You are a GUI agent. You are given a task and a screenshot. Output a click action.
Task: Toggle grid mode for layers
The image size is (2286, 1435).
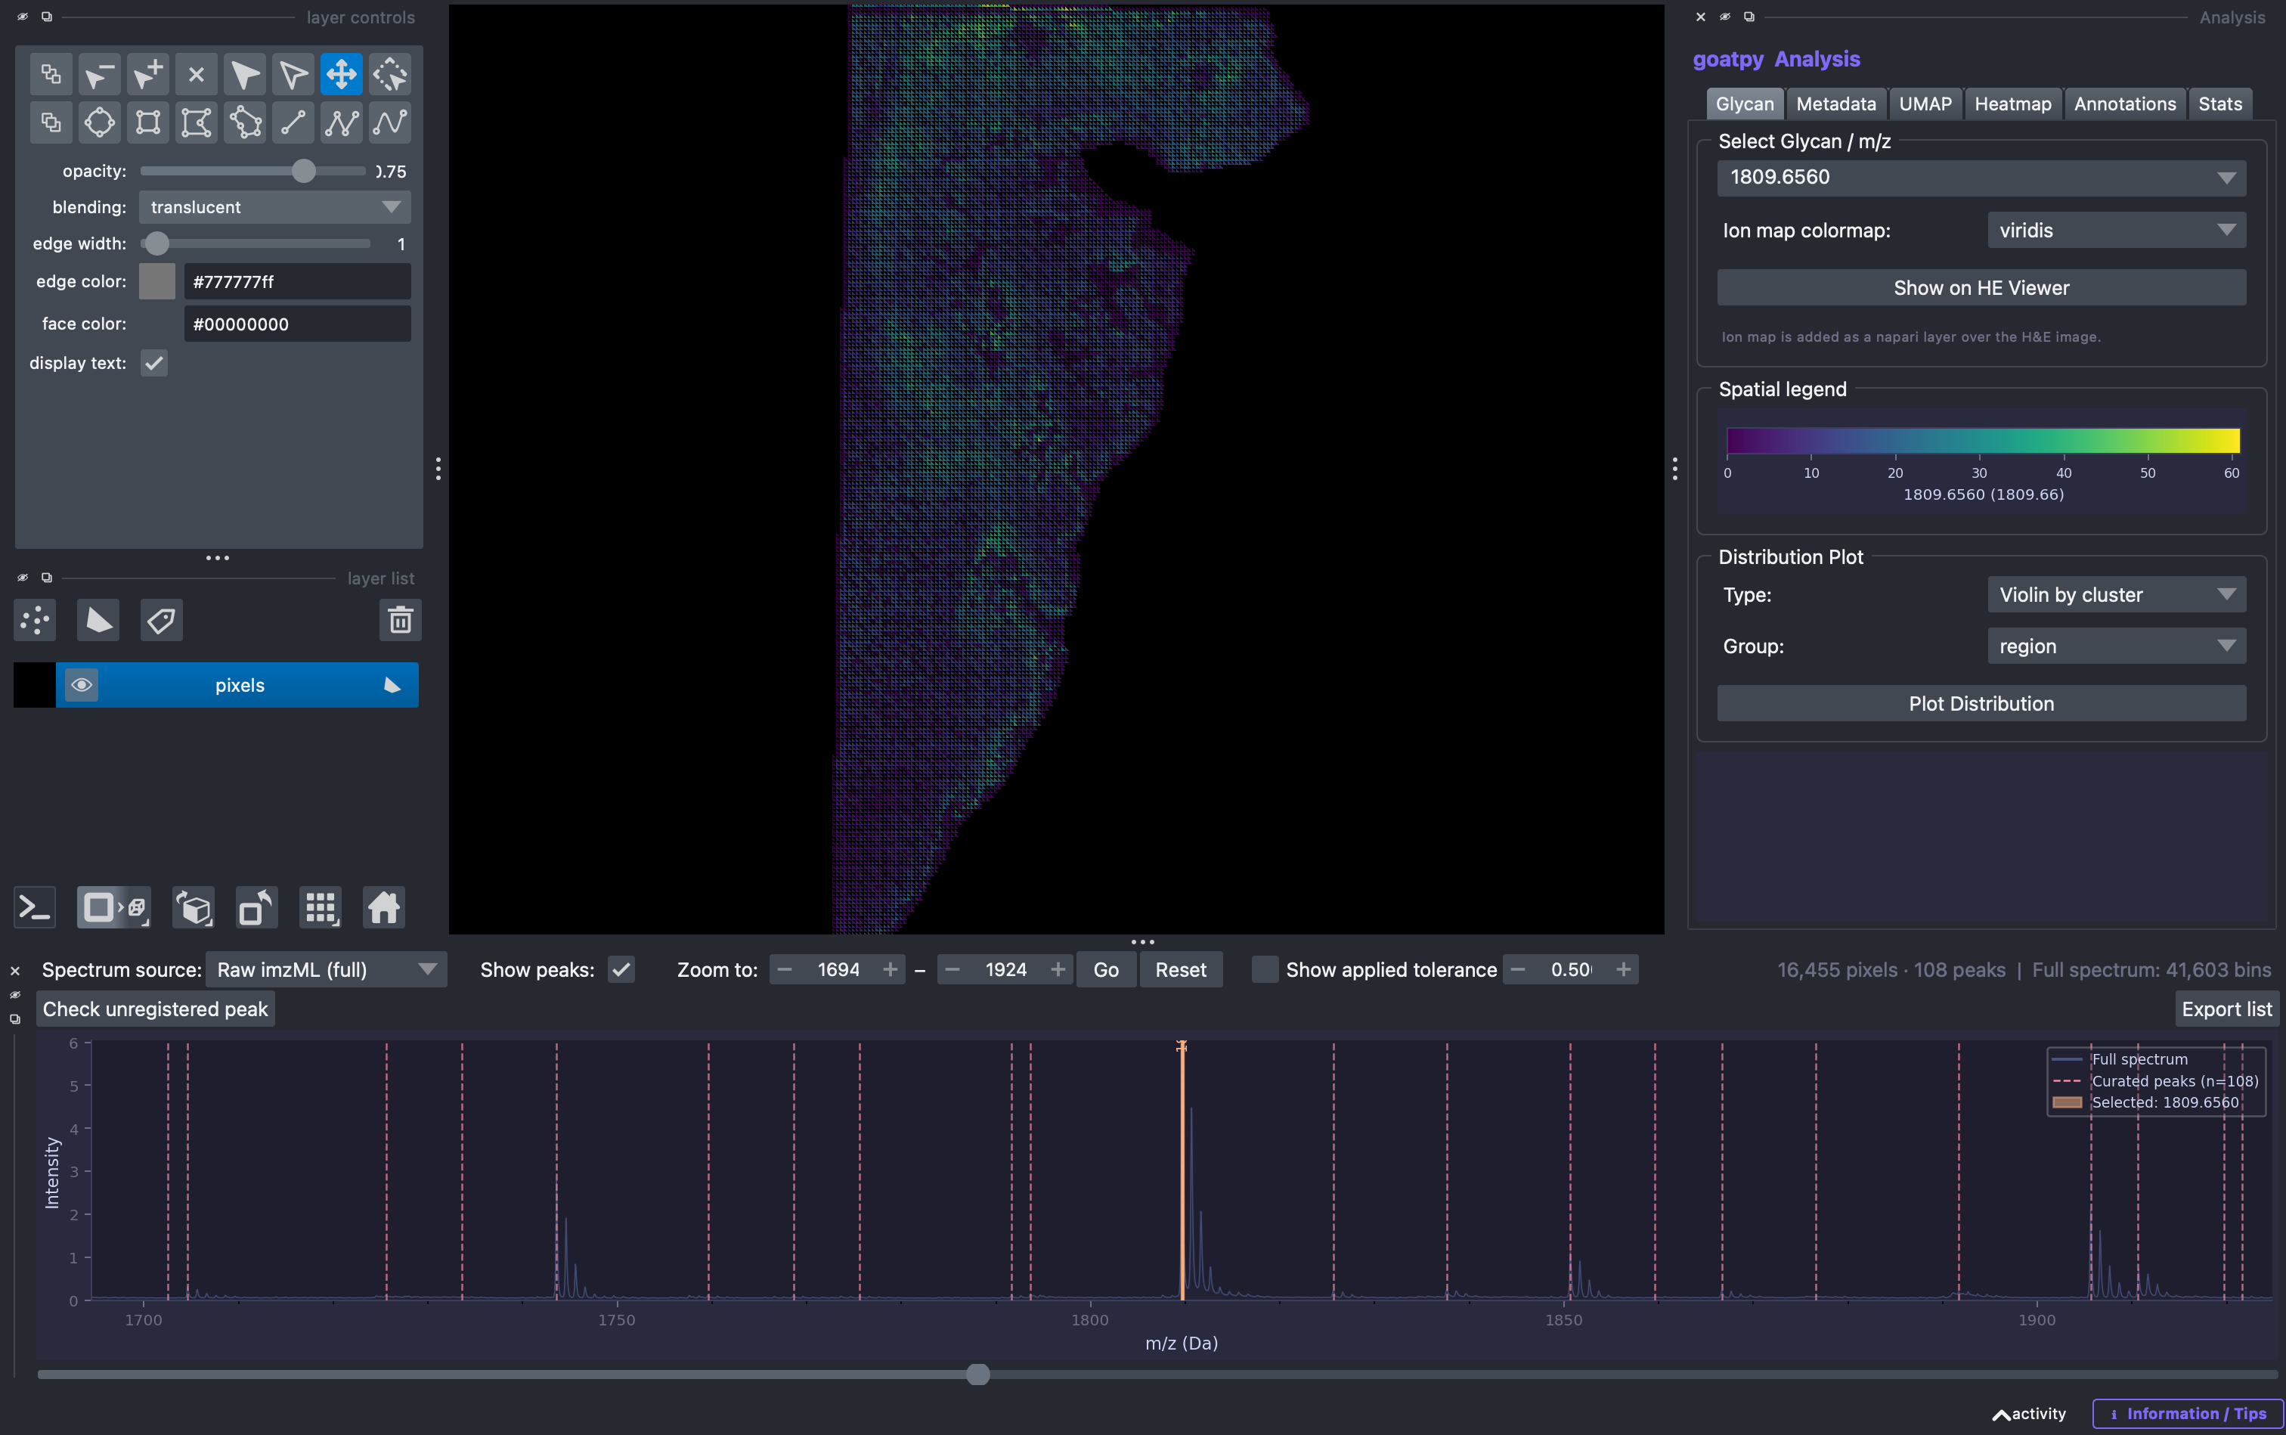pyautogui.click(x=320, y=908)
